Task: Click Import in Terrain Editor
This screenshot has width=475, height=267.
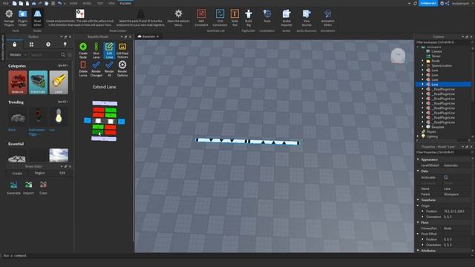Action: pyautogui.click(x=28, y=188)
